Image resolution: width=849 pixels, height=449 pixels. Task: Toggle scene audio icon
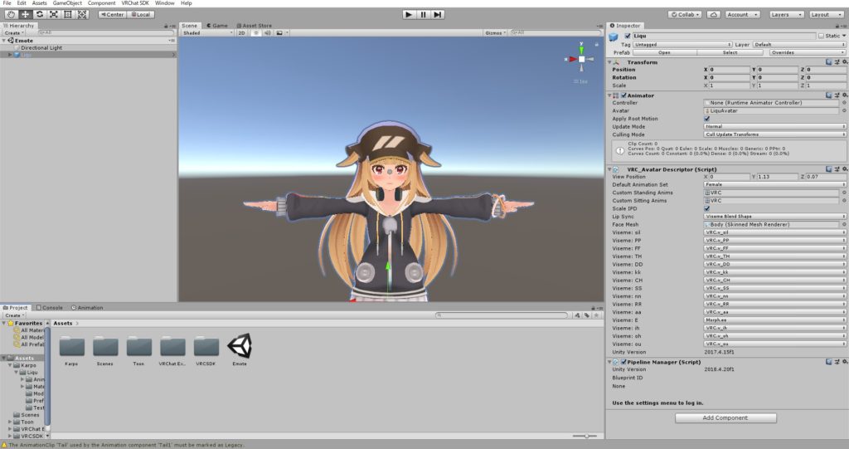point(268,33)
